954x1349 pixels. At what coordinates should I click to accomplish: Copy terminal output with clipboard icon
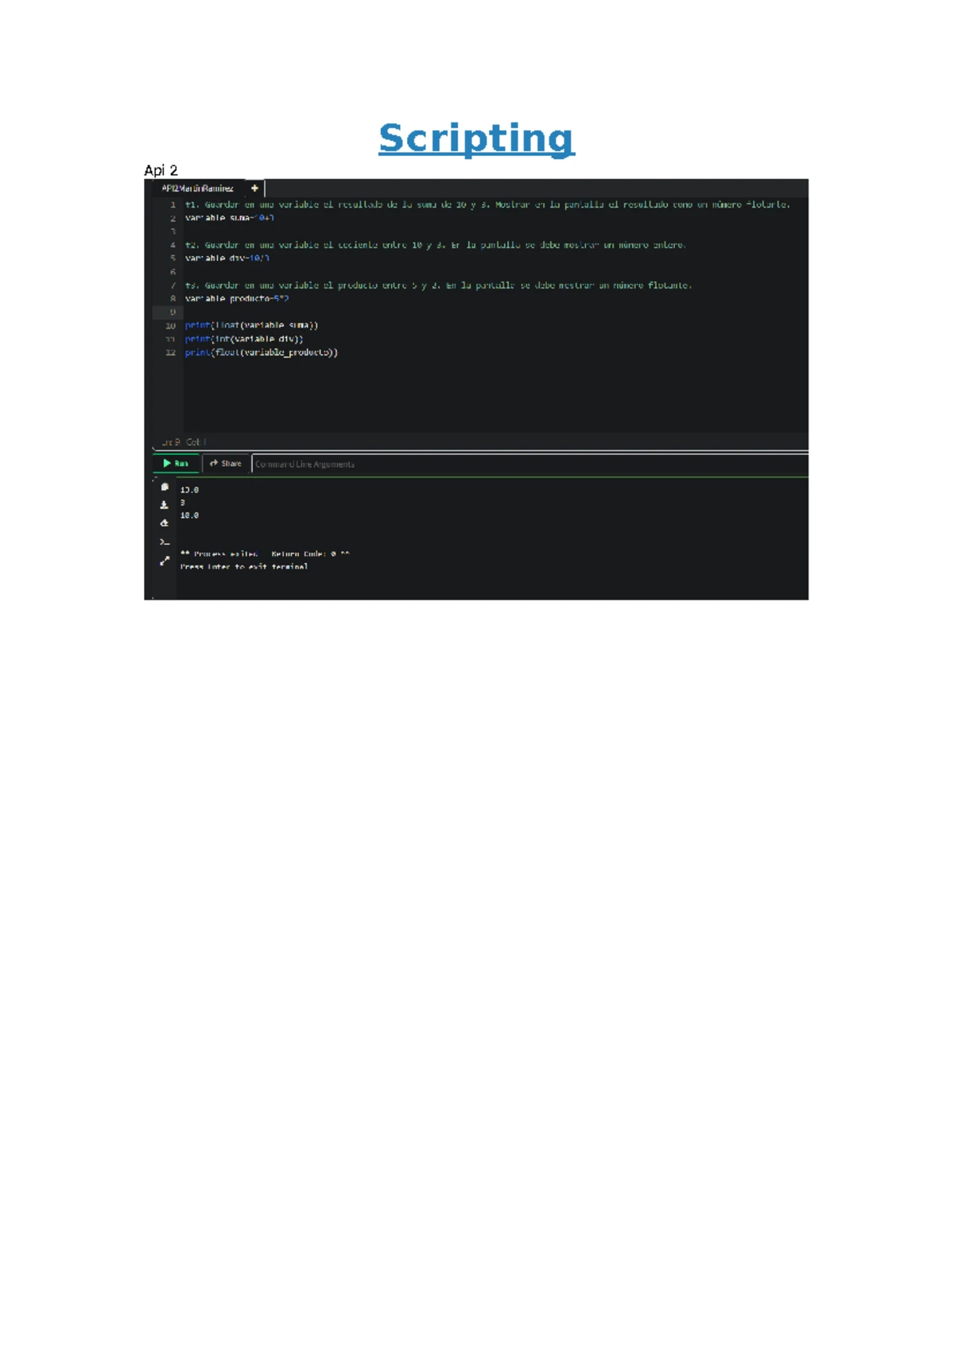[x=165, y=487]
